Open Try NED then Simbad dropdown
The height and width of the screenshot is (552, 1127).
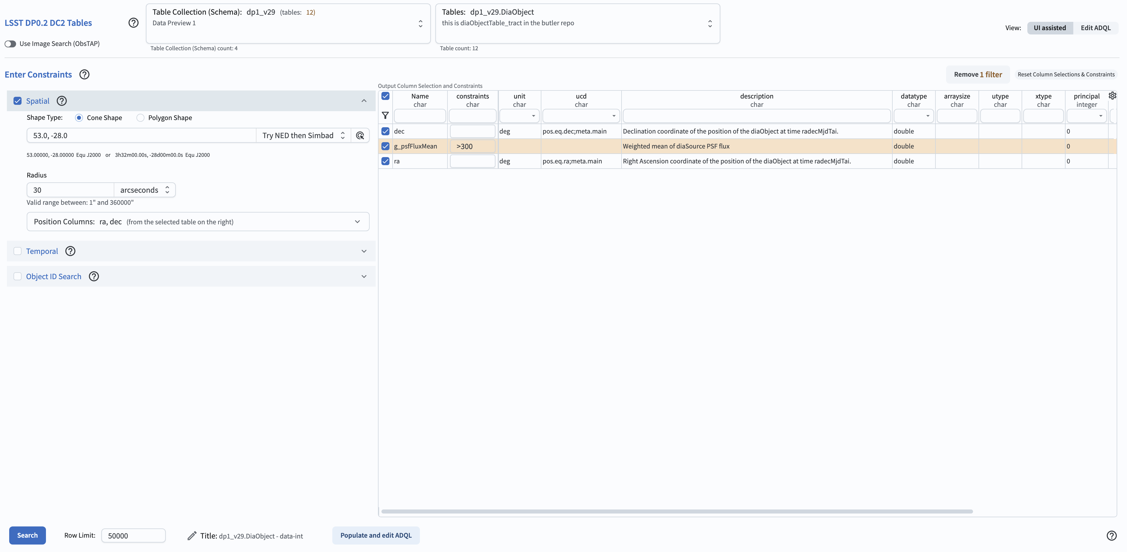303,136
